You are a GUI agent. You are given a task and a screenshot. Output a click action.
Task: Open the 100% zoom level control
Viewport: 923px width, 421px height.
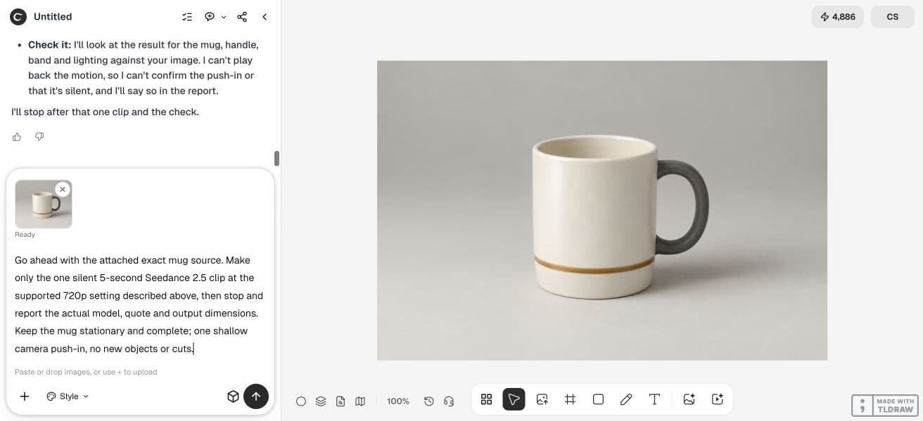(x=398, y=401)
